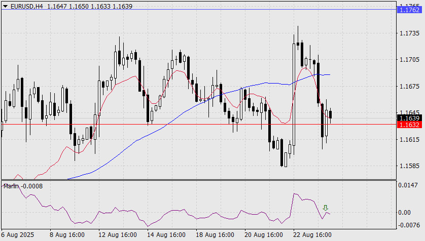
Task: Click the 1.1585 price axis value
Action: pyautogui.click(x=410, y=166)
